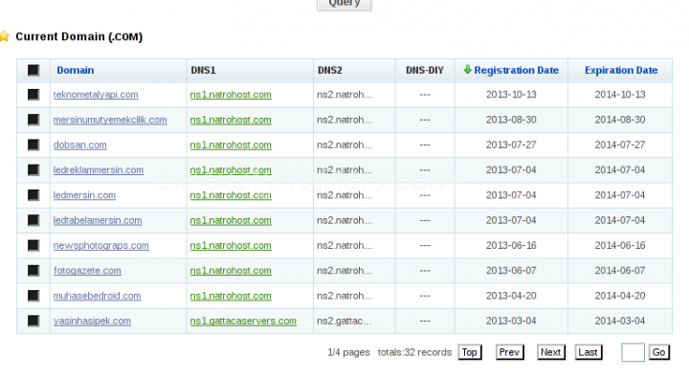689x379 pixels.
Task: Check the box for teknometalyapi.com
Action: click(33, 95)
